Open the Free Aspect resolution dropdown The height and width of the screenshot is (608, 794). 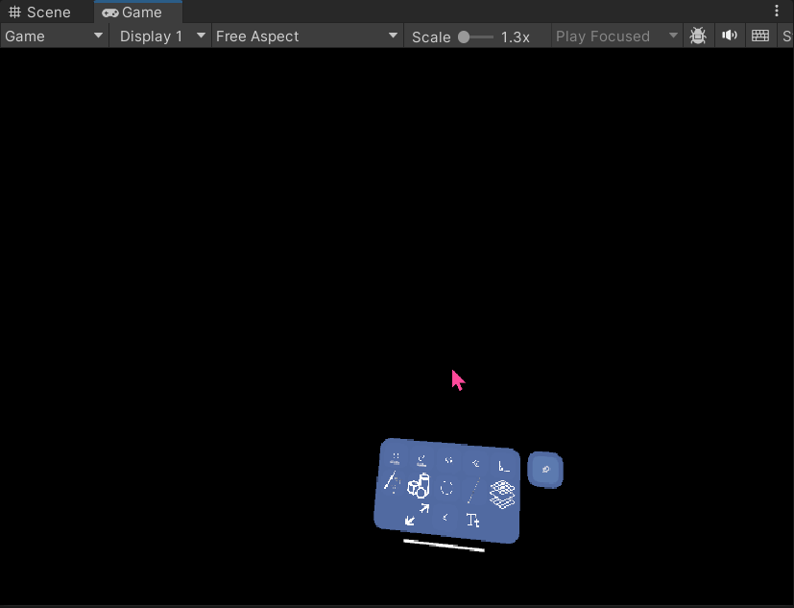(x=307, y=36)
